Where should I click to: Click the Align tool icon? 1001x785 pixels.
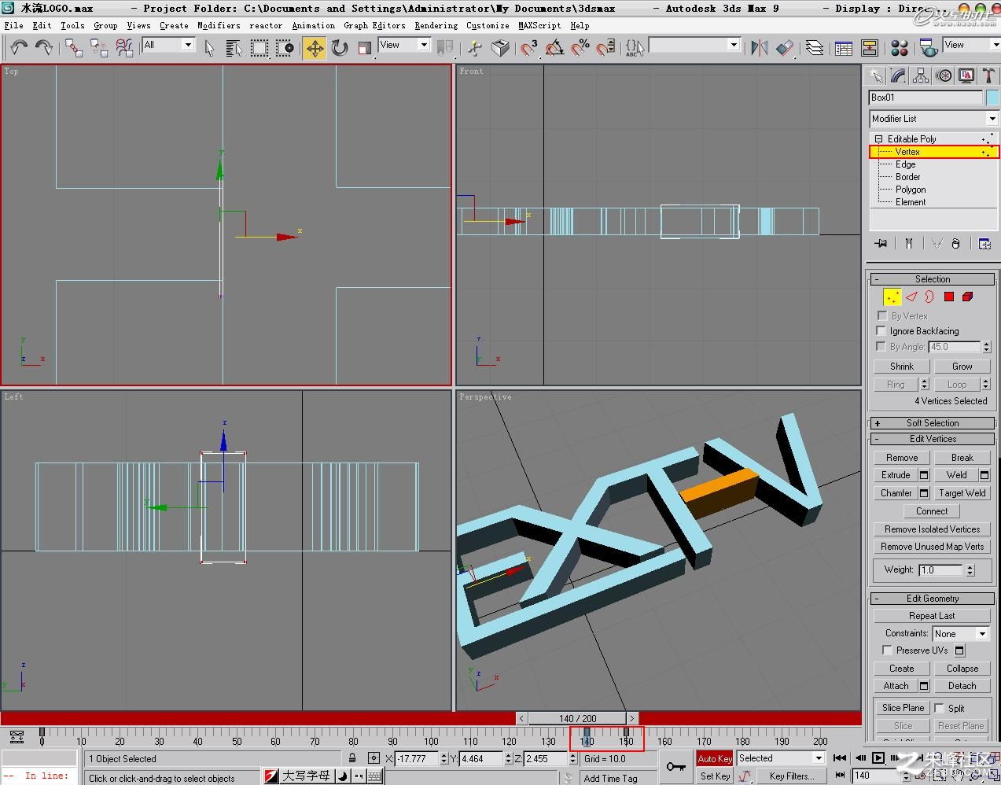click(785, 48)
